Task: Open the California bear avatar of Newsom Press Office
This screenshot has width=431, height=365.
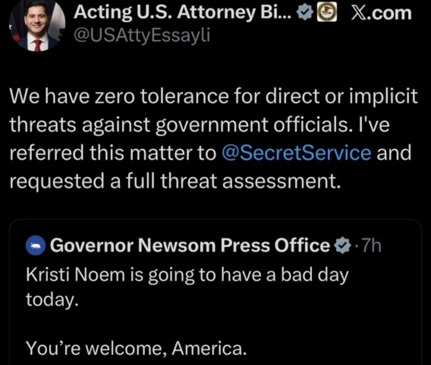Action: coord(36,246)
